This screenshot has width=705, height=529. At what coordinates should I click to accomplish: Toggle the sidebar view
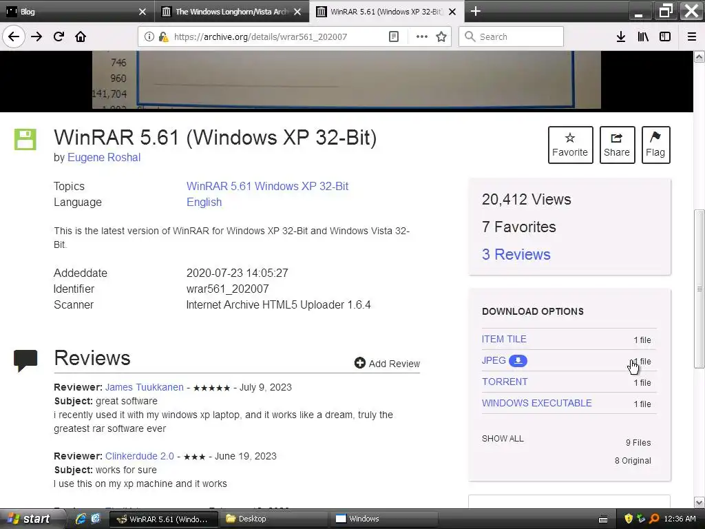tap(665, 37)
